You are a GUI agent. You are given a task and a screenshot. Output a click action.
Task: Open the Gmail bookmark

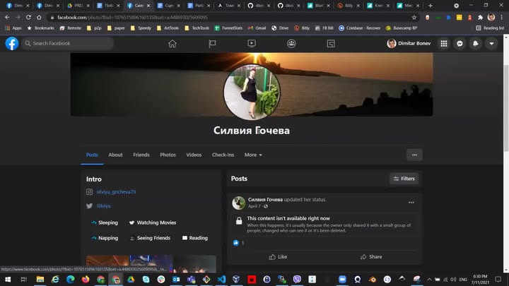pos(257,28)
